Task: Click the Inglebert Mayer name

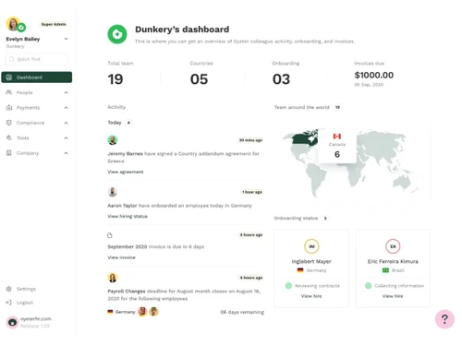Action: 311,261
